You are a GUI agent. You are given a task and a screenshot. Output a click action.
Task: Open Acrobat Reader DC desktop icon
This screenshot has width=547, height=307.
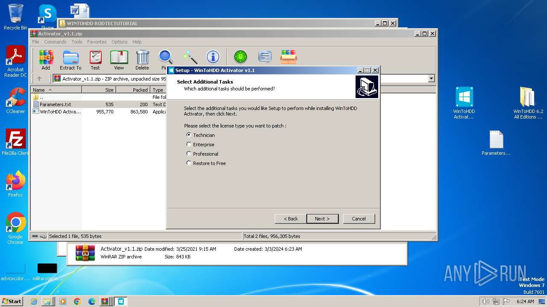pyautogui.click(x=15, y=62)
